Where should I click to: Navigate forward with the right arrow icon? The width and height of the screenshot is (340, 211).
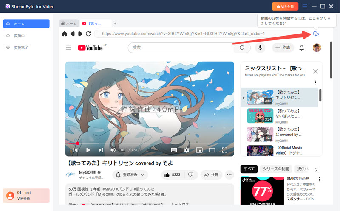click(x=80, y=34)
